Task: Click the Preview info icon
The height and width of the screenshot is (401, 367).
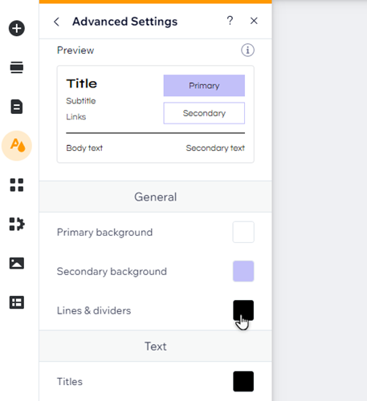Action: click(247, 51)
